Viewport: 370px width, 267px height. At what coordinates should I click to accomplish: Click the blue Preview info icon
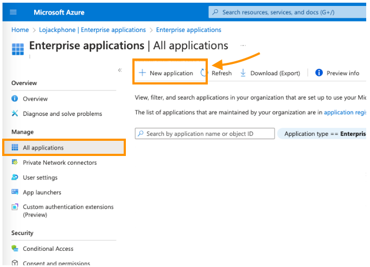pyautogui.click(x=319, y=73)
